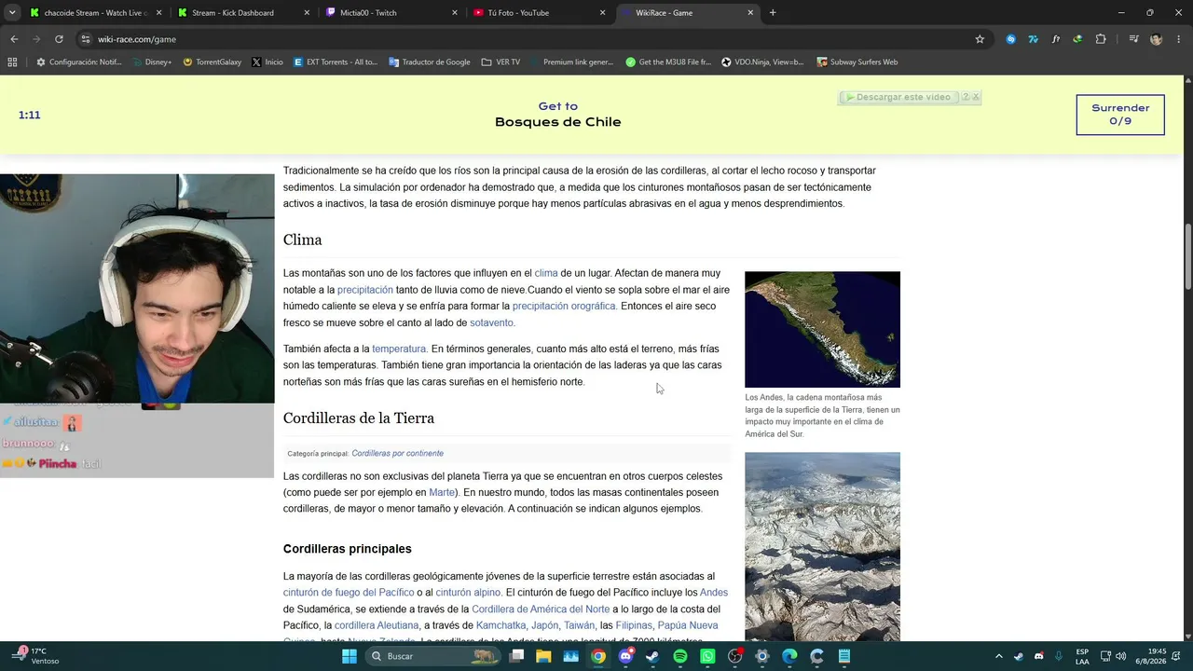Follow the 'cinturón de fuego del Pacífico' link
Image resolution: width=1193 pixels, height=671 pixels.
point(349,593)
